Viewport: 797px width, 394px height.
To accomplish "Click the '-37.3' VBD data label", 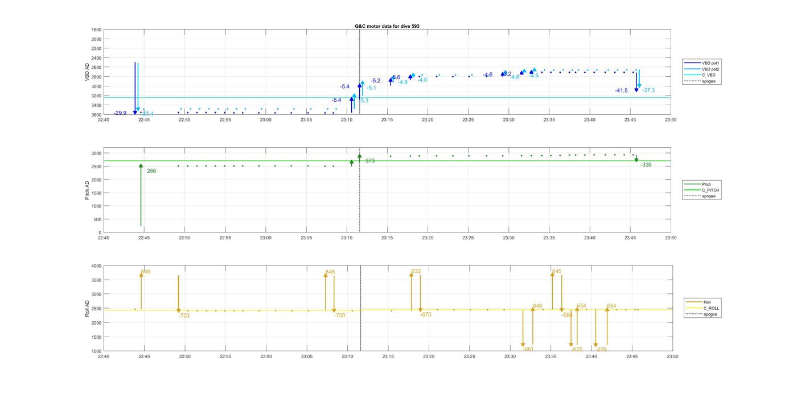I will 648,90.
